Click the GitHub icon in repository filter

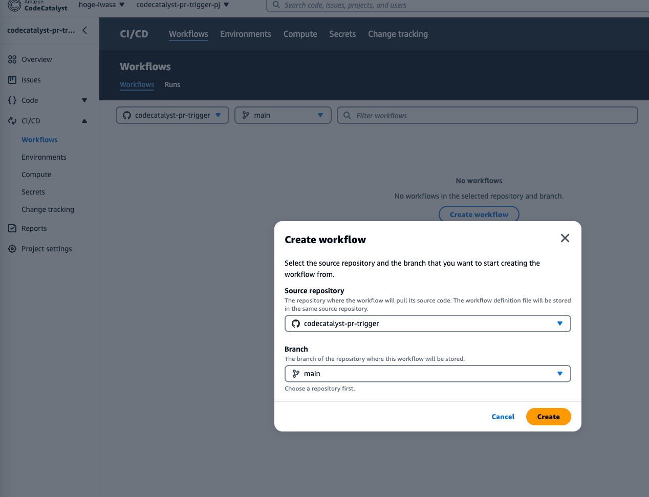tap(127, 115)
